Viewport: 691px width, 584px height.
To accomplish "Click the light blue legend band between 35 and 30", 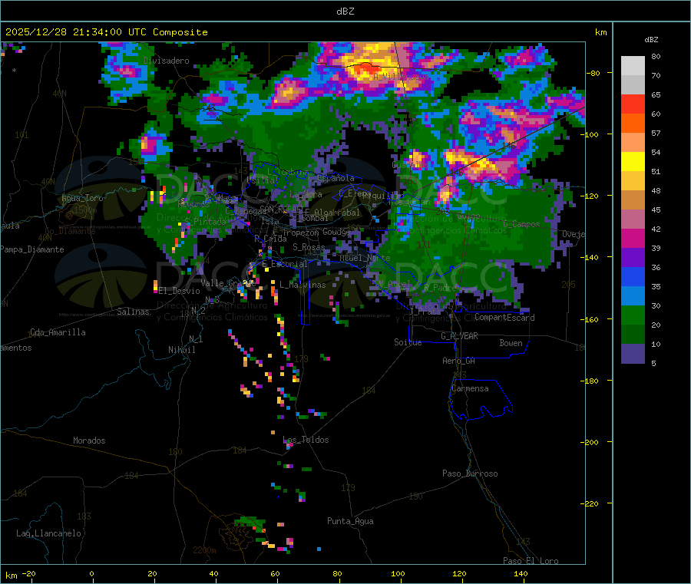I will coord(633,296).
